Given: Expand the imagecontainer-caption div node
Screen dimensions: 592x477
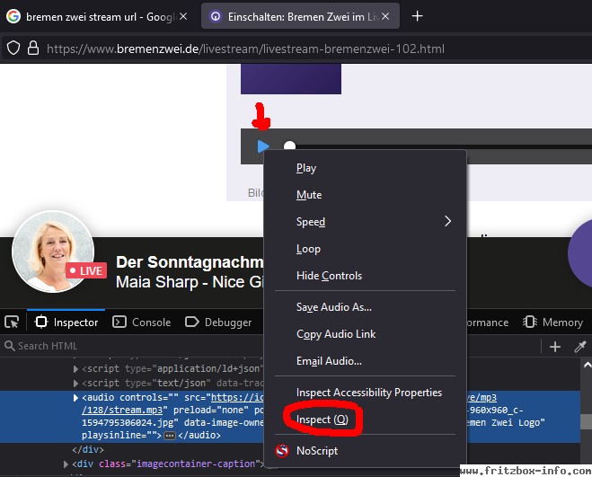Looking at the screenshot, I should pos(66,464).
